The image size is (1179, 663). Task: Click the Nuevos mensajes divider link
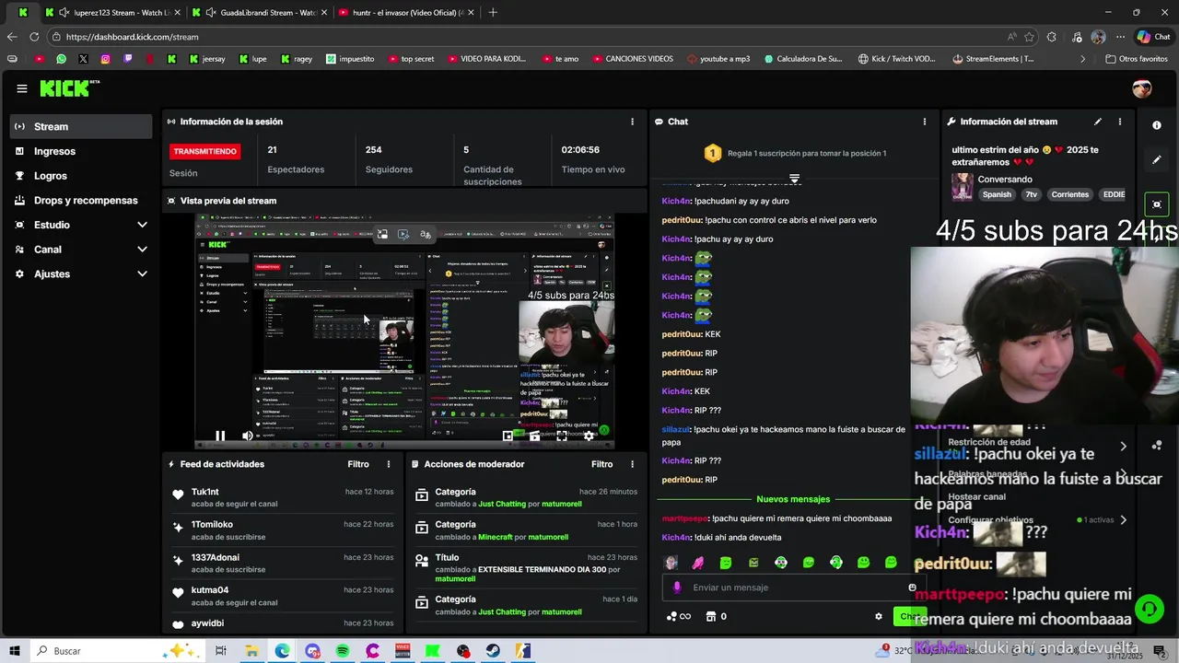(793, 499)
